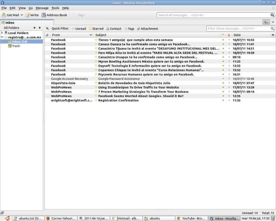Click the Thunderbird title bar icon

click(x=2, y=3)
